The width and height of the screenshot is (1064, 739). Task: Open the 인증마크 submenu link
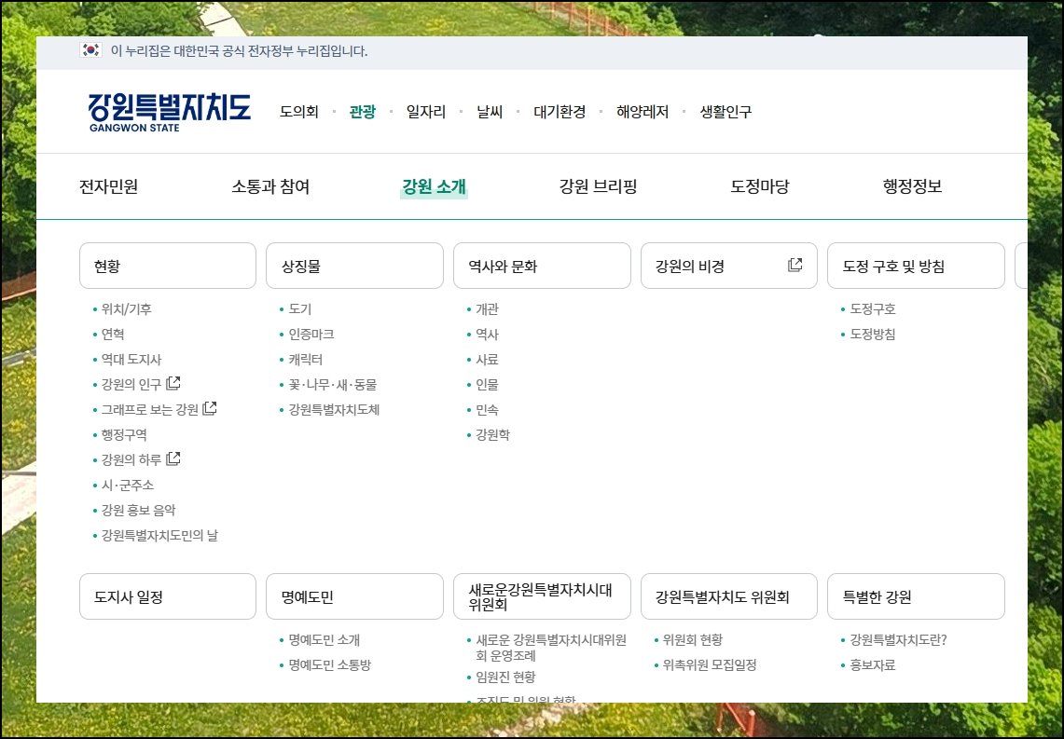point(311,335)
